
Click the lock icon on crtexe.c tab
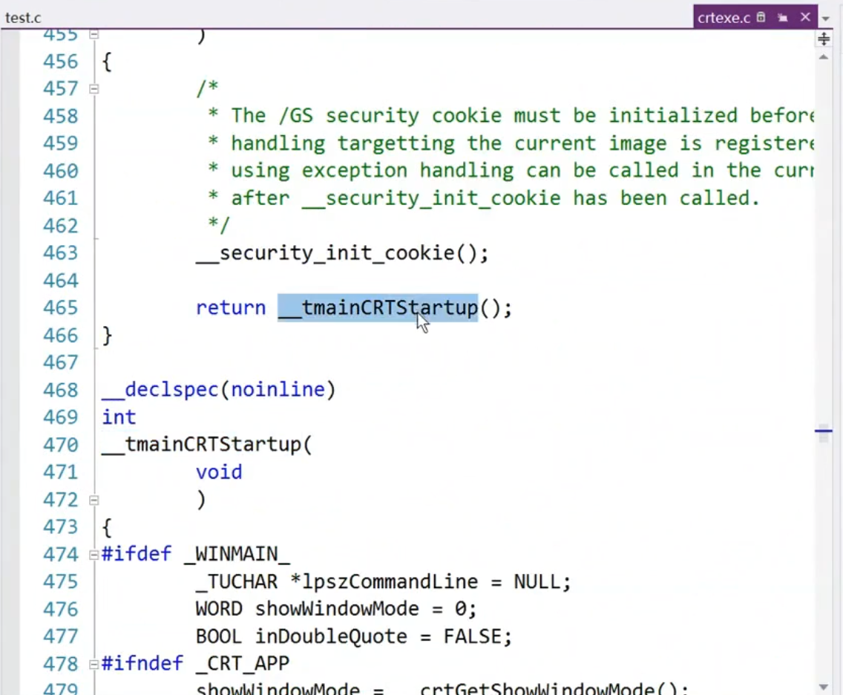pos(761,17)
